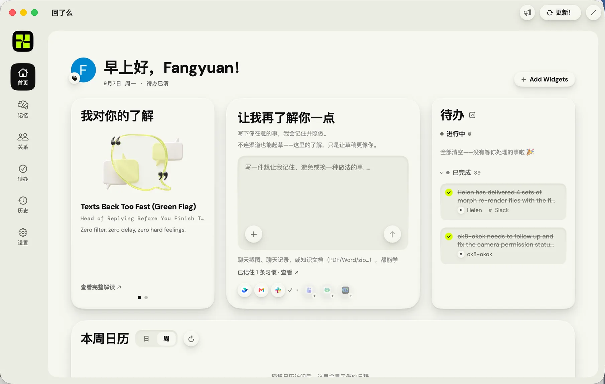Uncheck the ok8-okok camera permission task

click(449, 236)
